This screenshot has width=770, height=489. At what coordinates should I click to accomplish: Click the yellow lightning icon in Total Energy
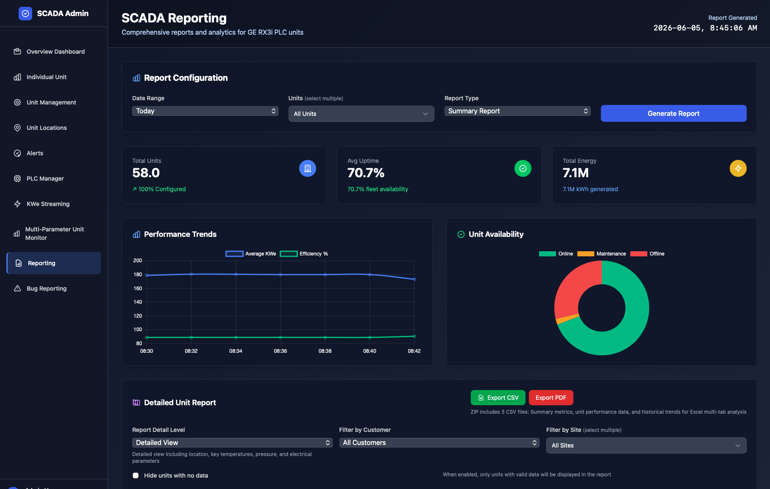point(738,168)
